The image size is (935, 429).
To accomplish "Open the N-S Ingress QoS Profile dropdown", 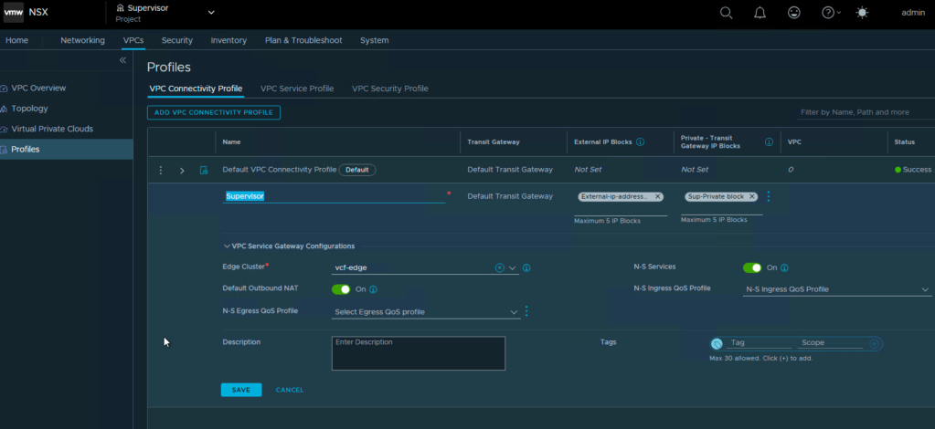I will [x=836, y=289].
